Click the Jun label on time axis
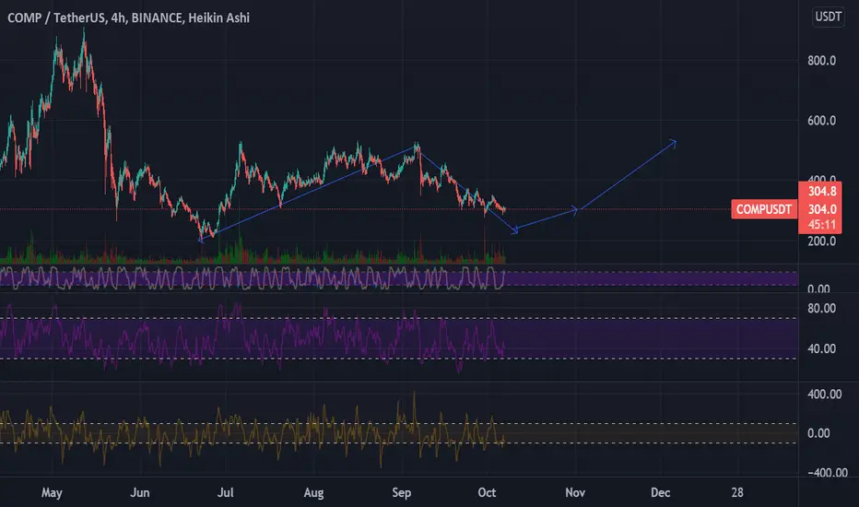This screenshot has height=507, width=859. [x=140, y=493]
